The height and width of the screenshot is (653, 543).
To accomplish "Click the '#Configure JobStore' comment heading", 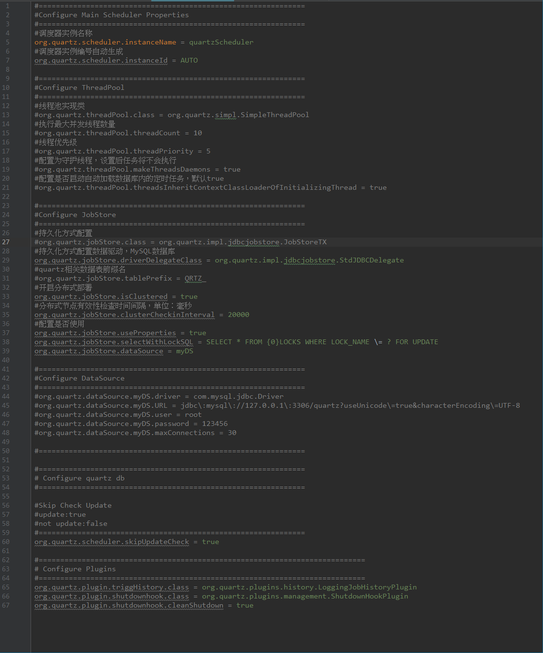I will click(x=75, y=215).
